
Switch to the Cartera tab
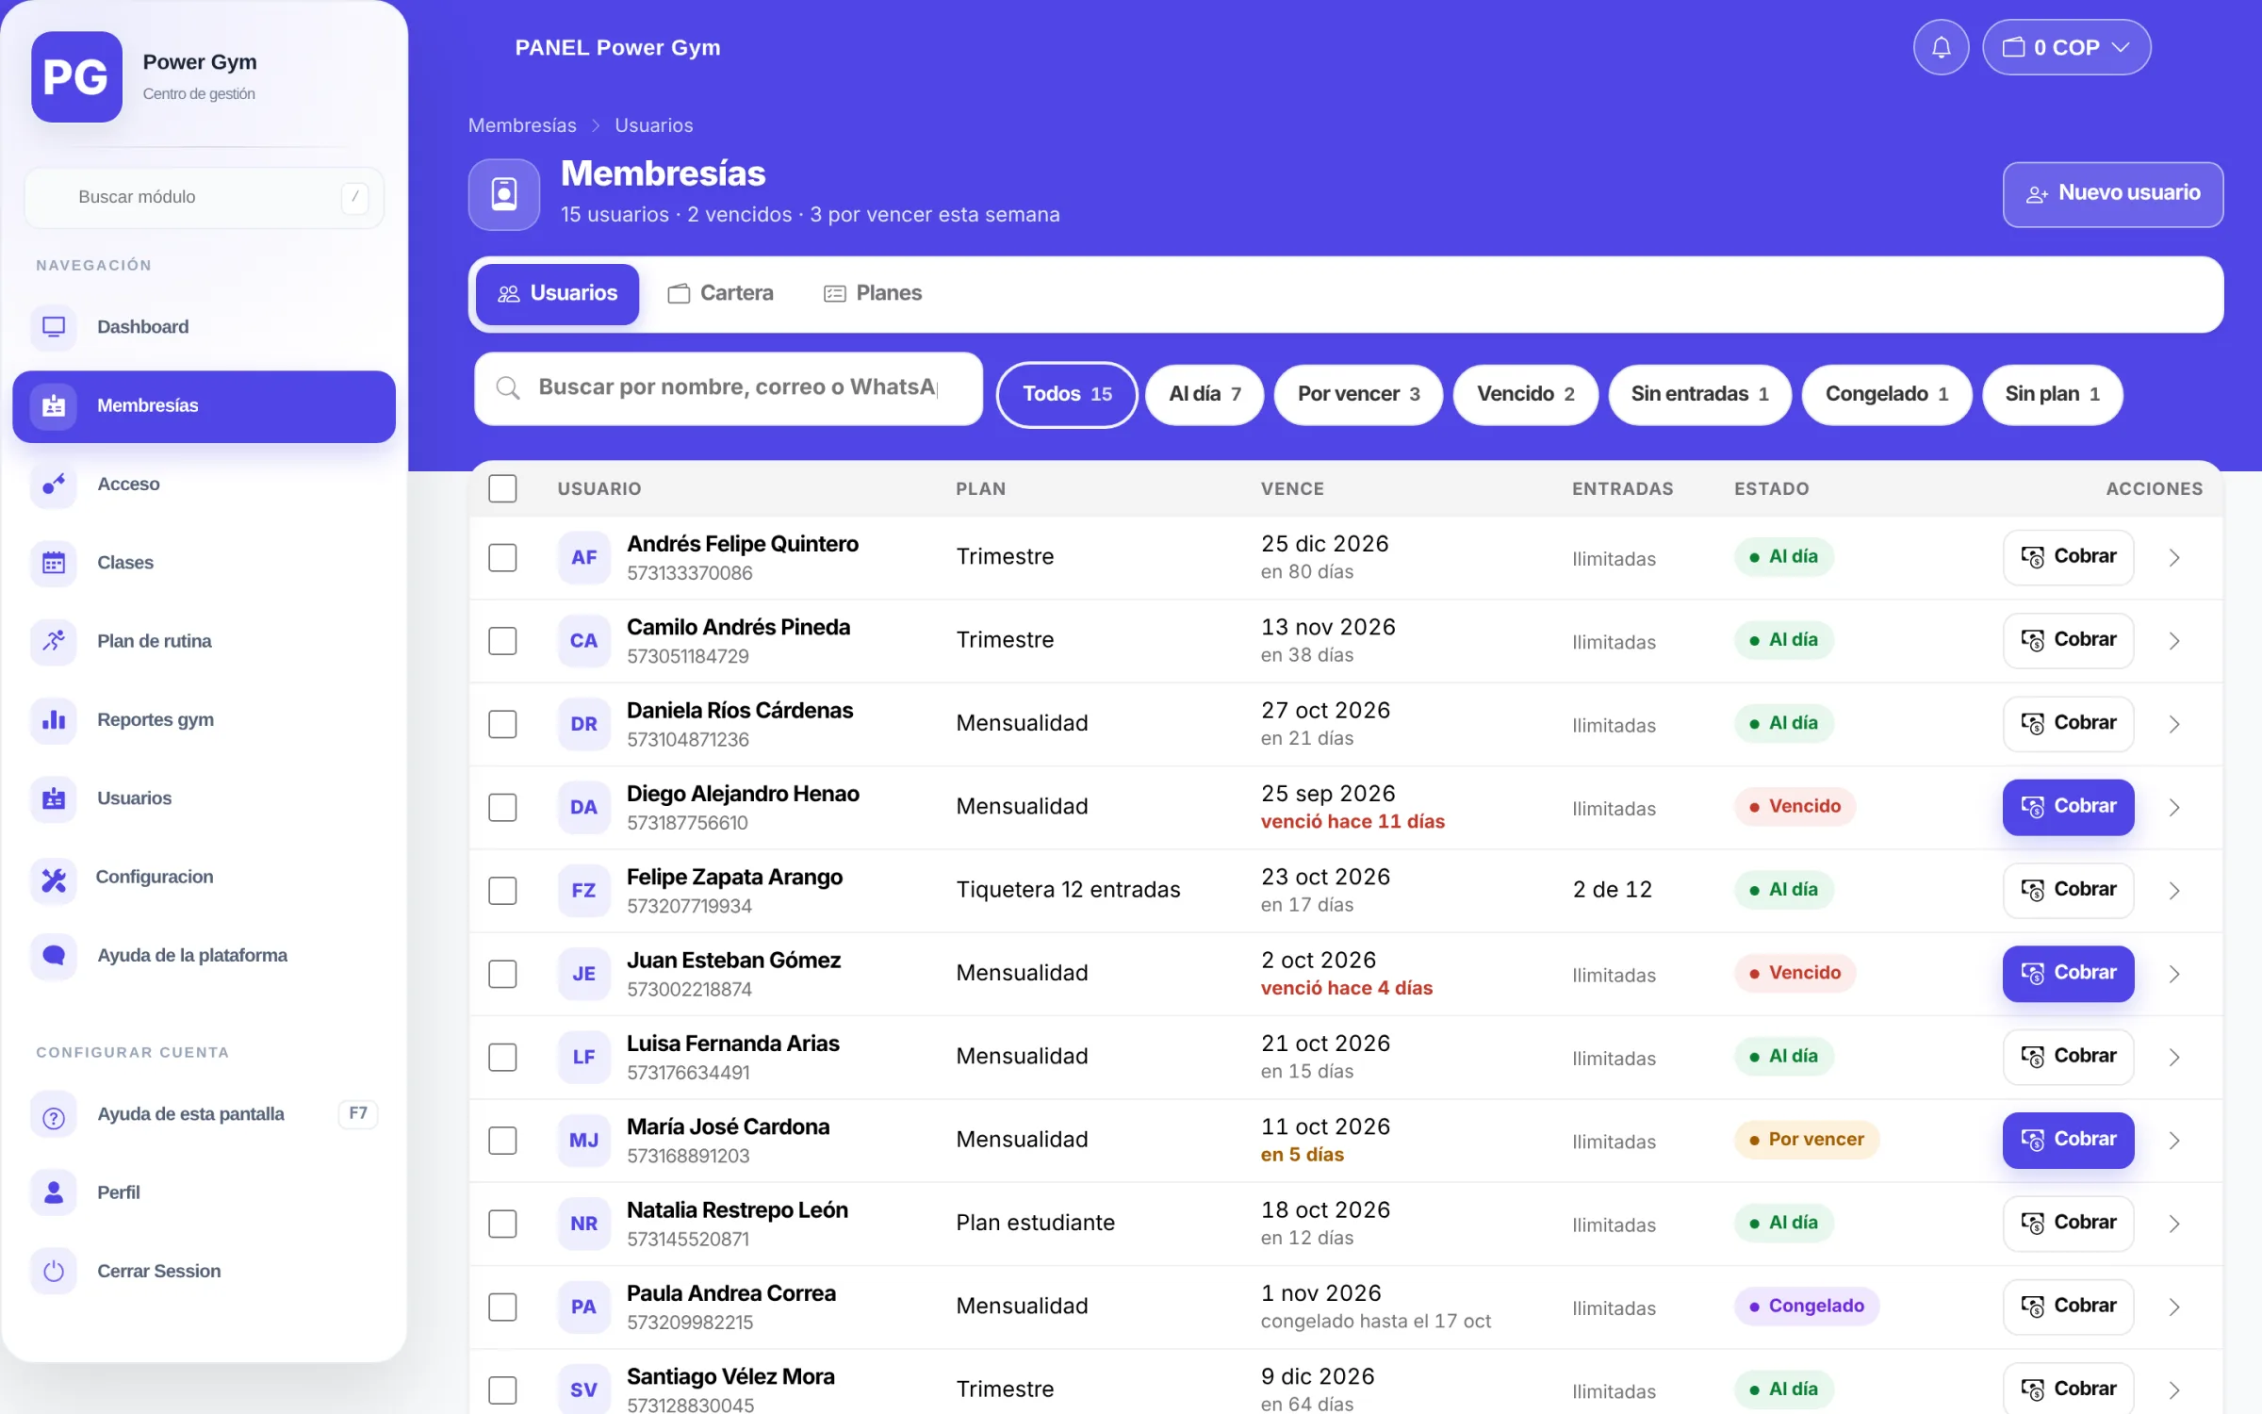pos(720,293)
